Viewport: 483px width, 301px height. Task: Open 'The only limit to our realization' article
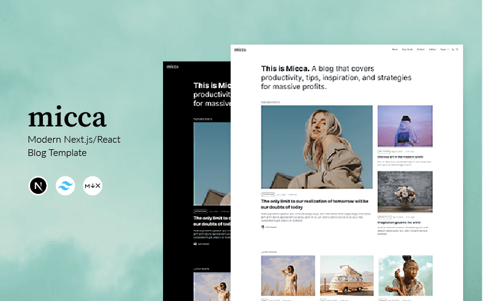pyautogui.click(x=315, y=203)
